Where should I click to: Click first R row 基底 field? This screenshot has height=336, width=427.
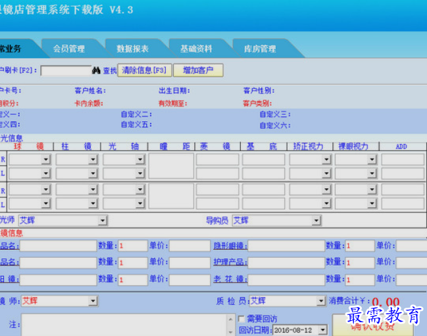coord(264,159)
